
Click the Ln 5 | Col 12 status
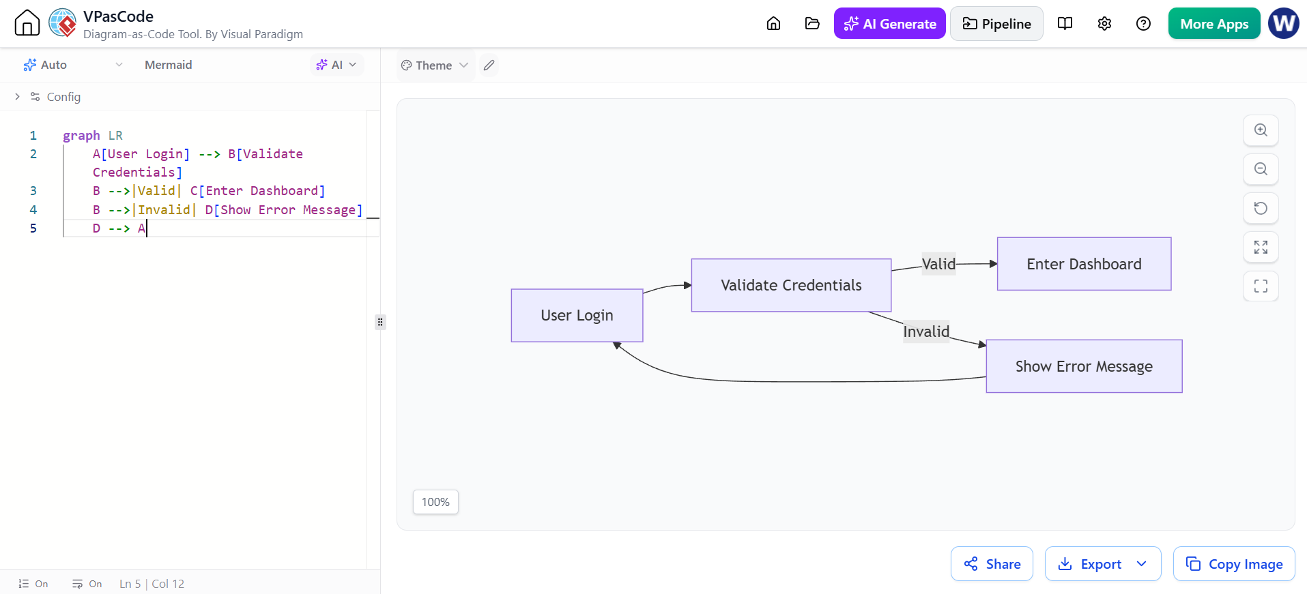tap(152, 584)
